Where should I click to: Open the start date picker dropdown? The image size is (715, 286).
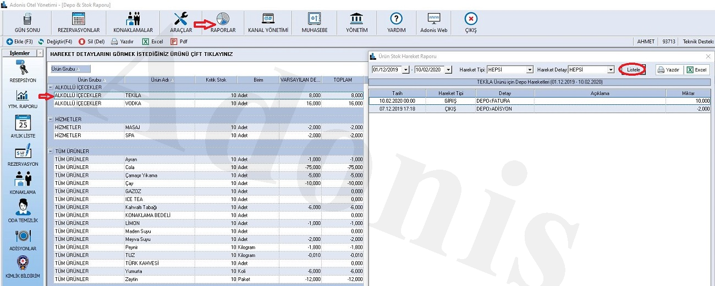tap(406, 70)
